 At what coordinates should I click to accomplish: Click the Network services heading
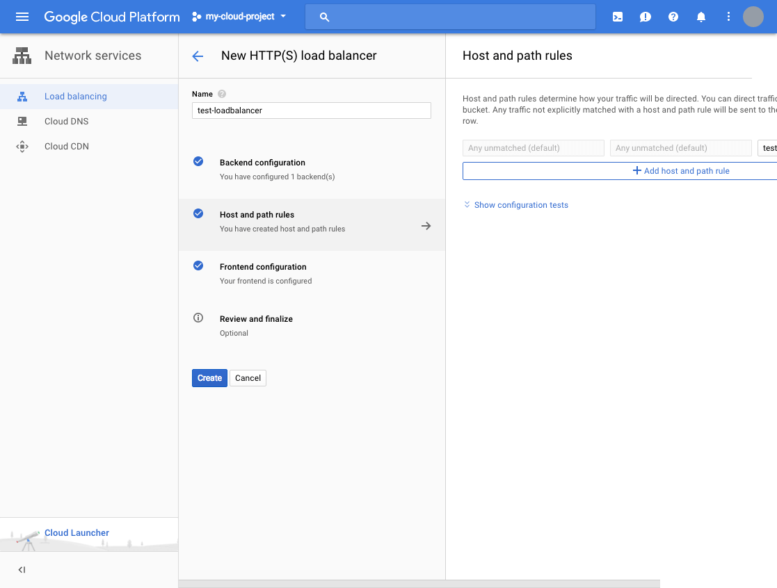[93, 56]
